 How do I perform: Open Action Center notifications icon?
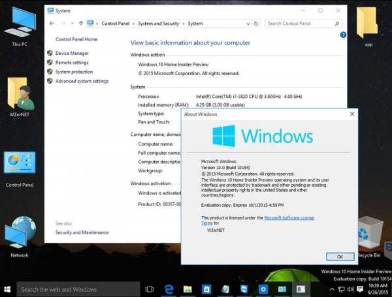pyautogui.click(x=360, y=289)
